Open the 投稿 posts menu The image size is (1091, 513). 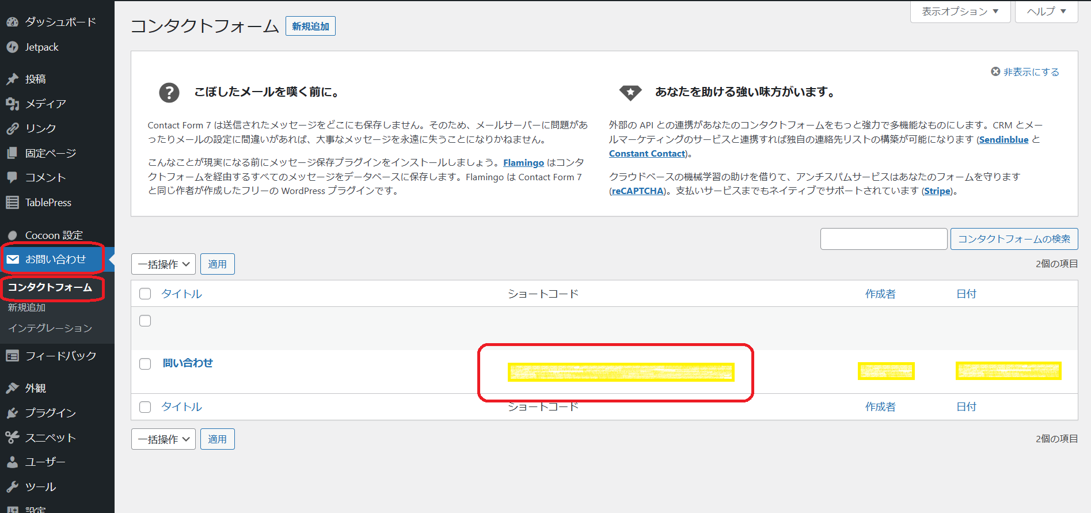click(x=36, y=79)
